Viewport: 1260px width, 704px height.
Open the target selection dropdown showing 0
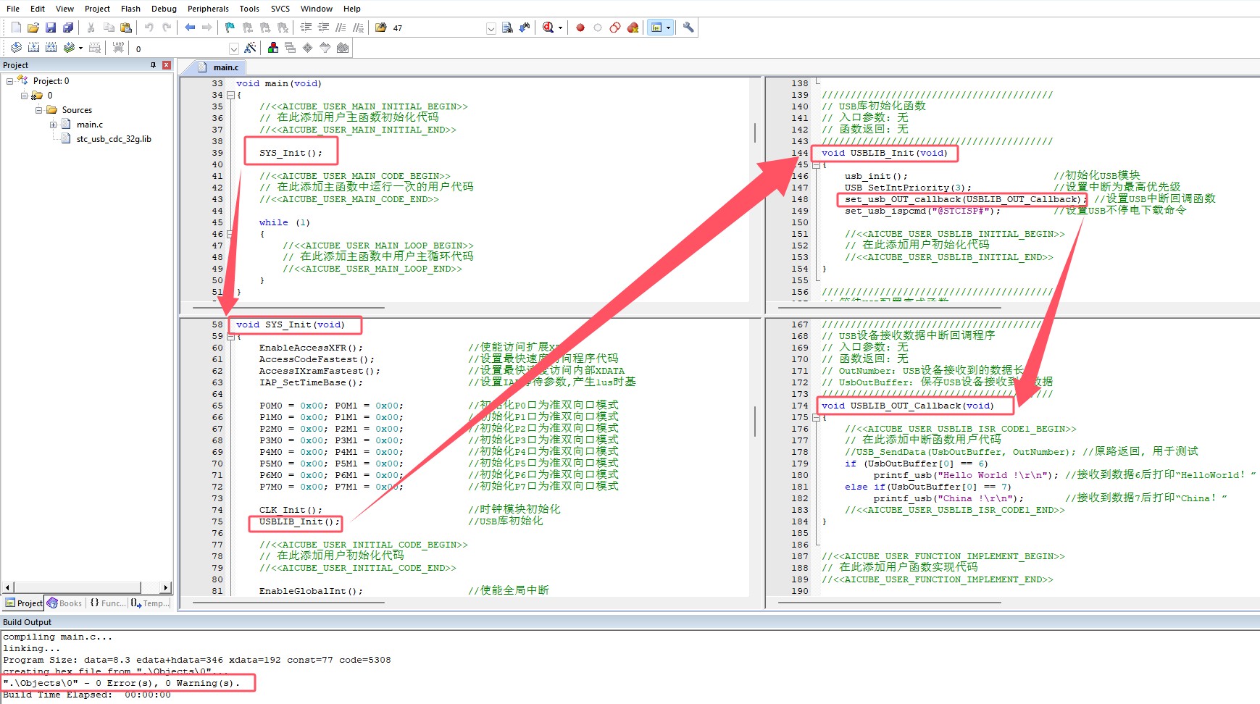[233, 49]
